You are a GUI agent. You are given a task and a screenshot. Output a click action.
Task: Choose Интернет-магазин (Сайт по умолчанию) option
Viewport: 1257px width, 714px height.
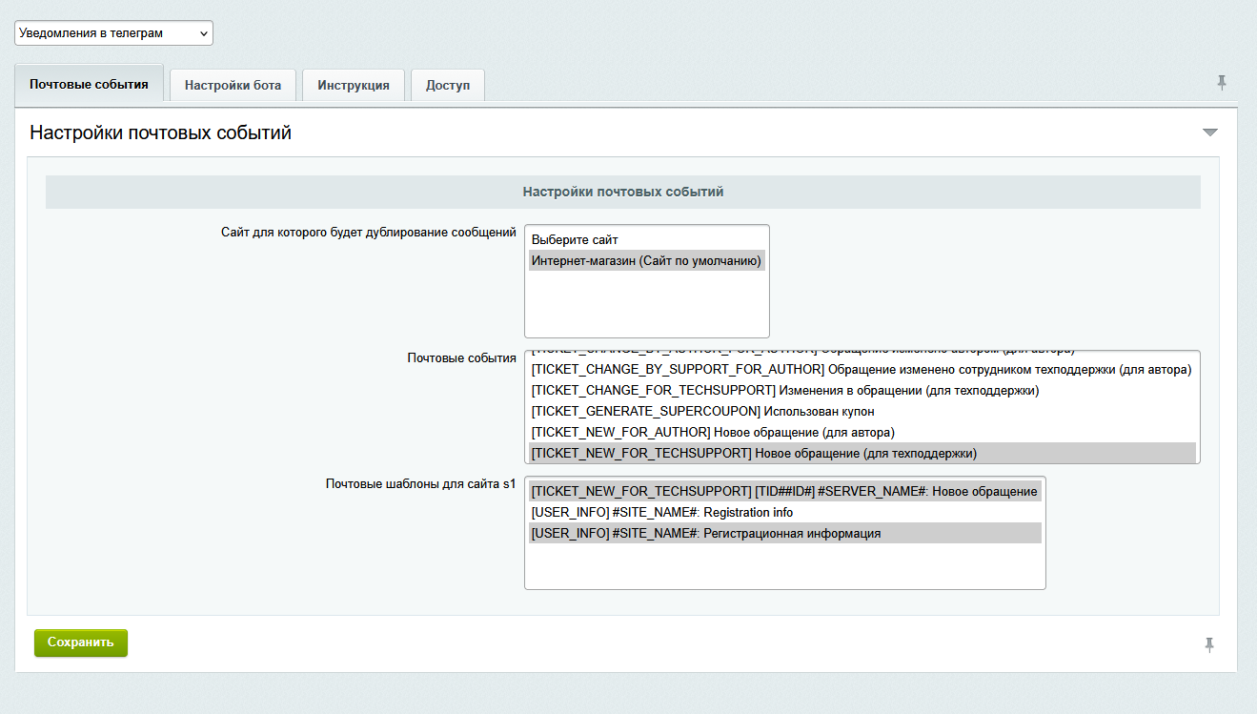(646, 260)
